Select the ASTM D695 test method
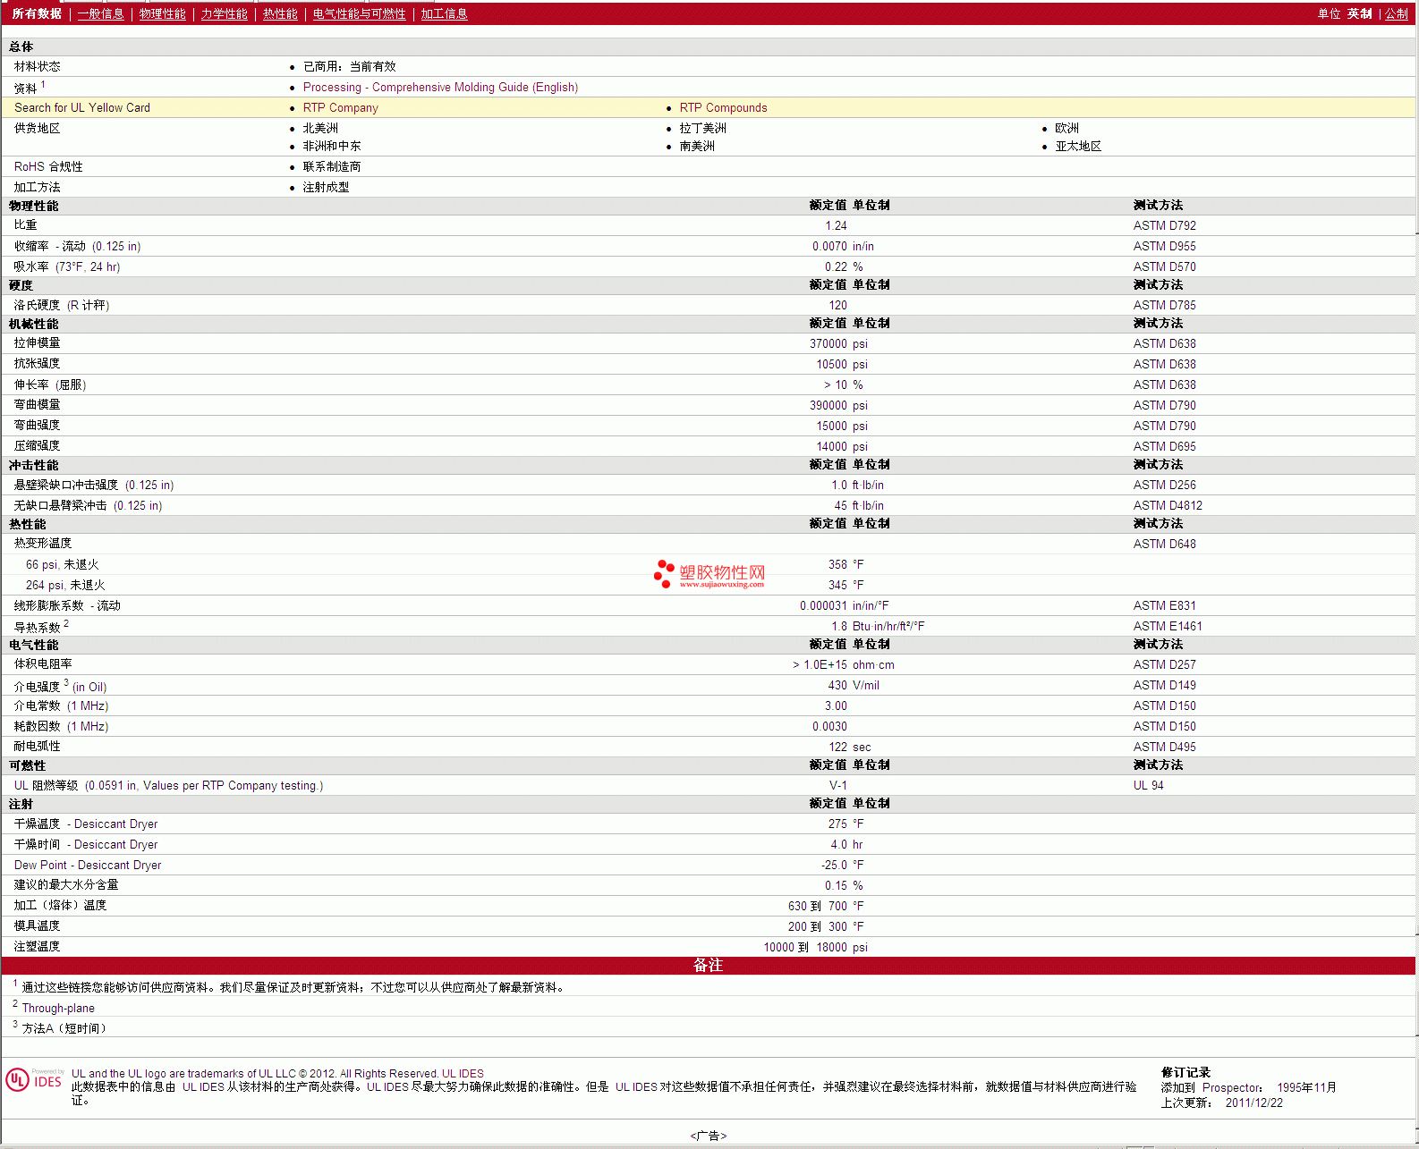 [1165, 447]
